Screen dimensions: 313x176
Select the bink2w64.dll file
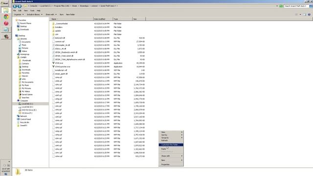point(60,38)
